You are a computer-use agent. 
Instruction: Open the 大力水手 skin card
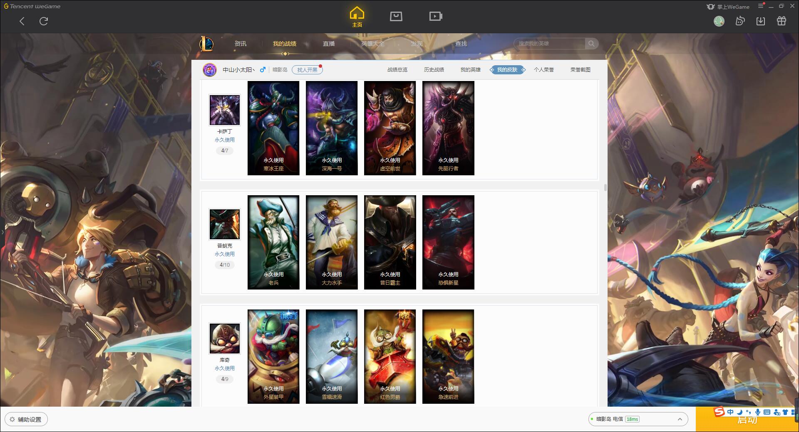point(332,242)
